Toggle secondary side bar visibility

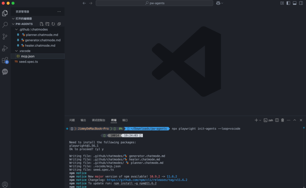[x=301, y=3]
